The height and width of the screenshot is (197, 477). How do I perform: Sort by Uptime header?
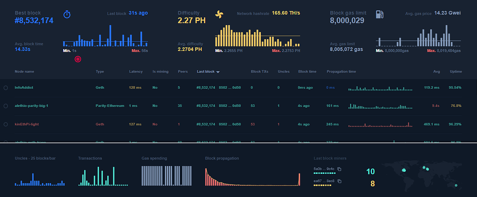[x=456, y=72]
